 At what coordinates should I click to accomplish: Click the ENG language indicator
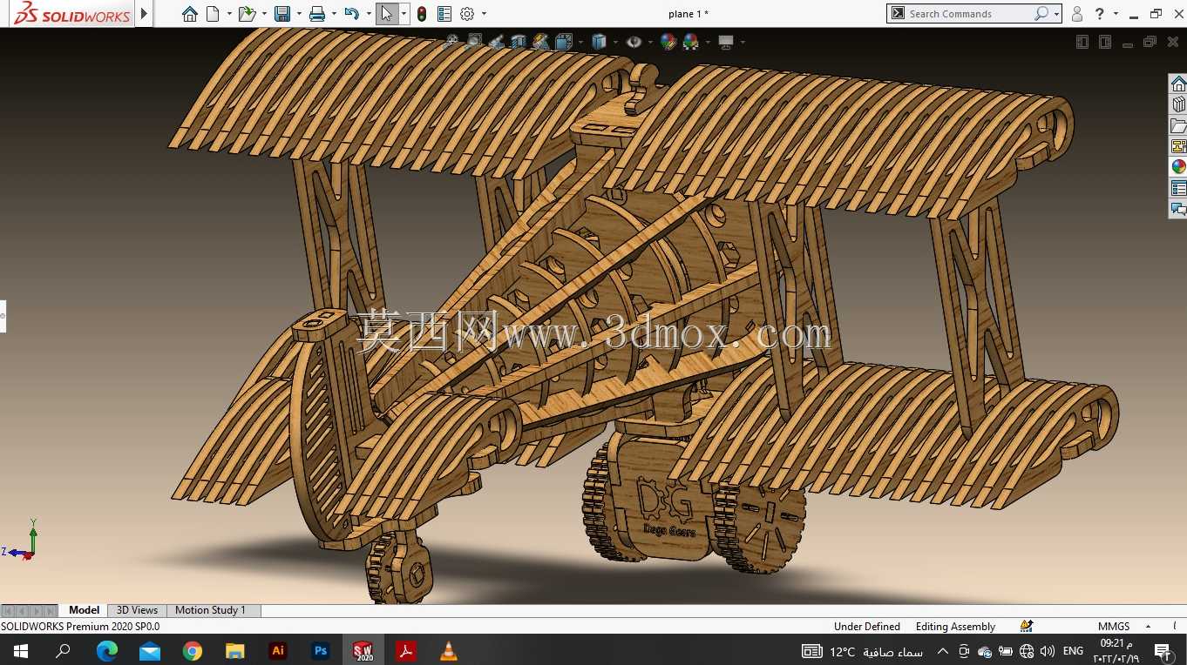[x=1074, y=651]
